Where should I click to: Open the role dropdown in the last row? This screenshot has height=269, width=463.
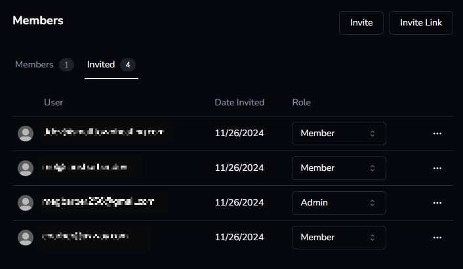[338, 238]
